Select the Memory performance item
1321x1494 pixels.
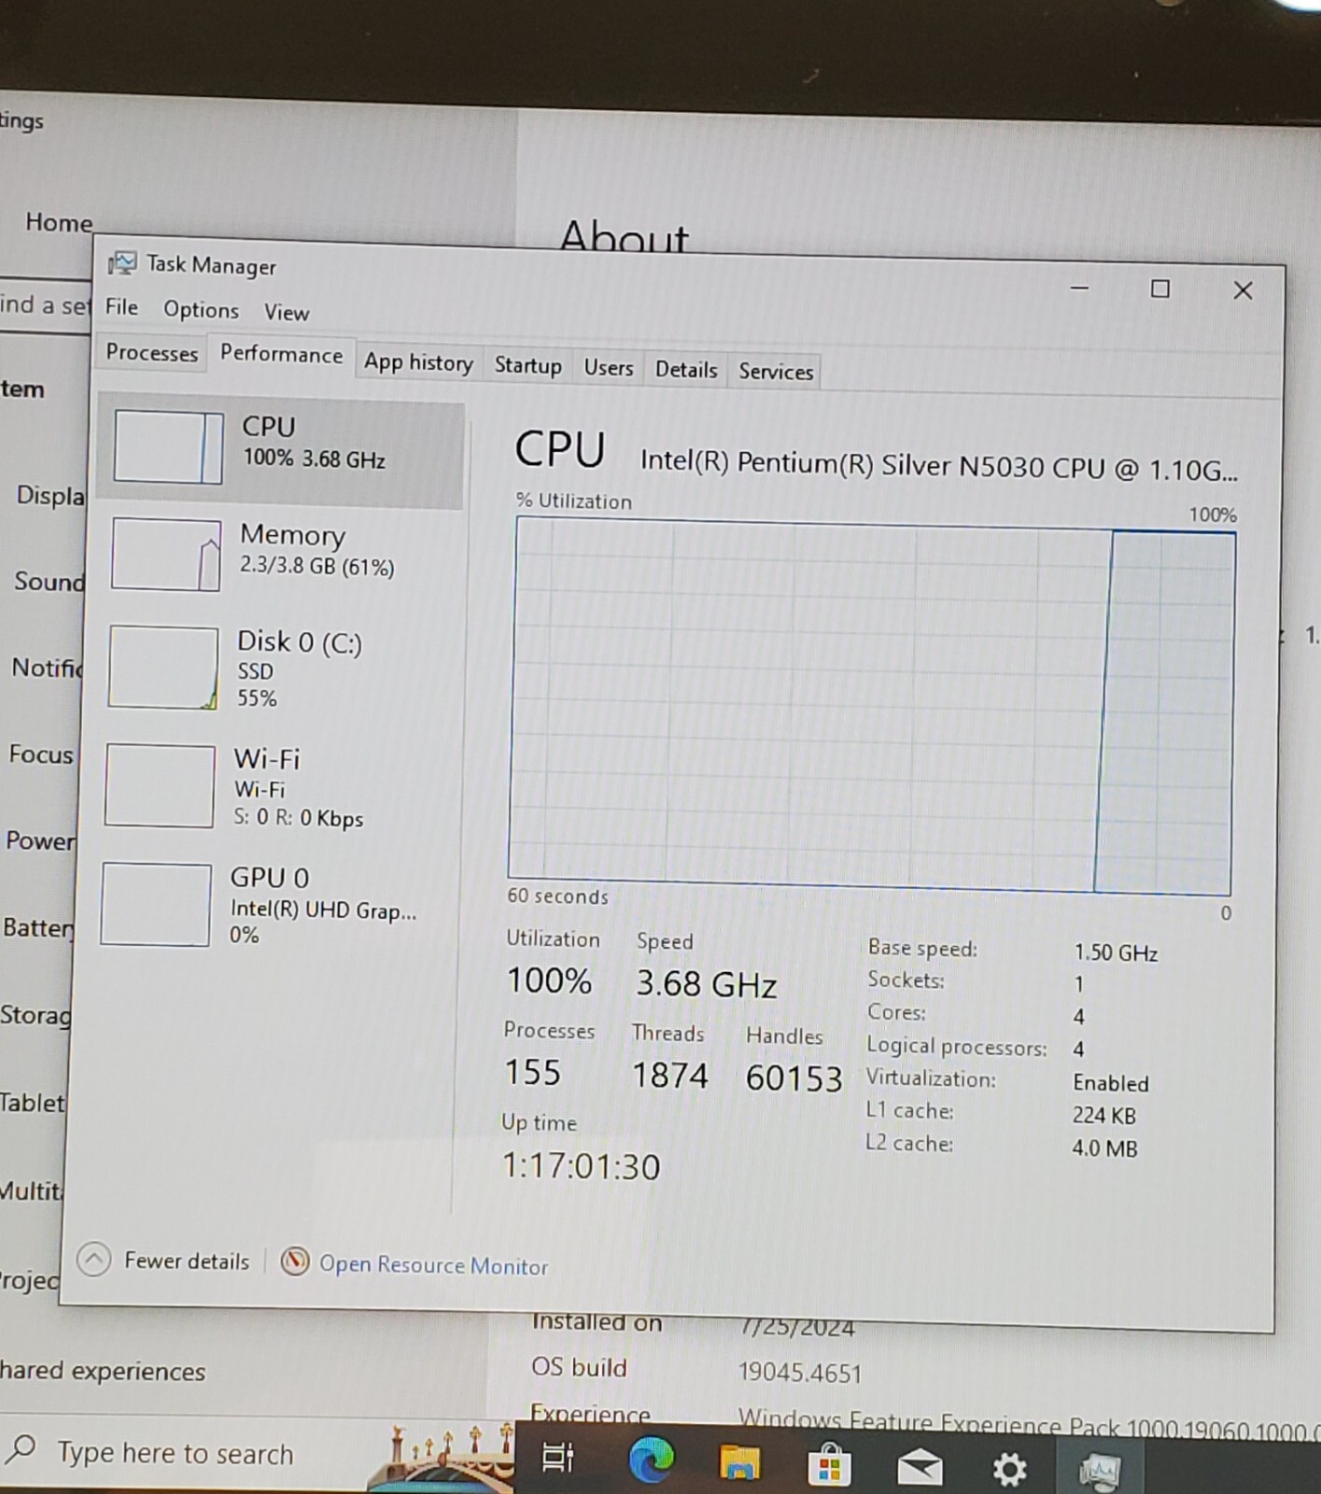[277, 555]
